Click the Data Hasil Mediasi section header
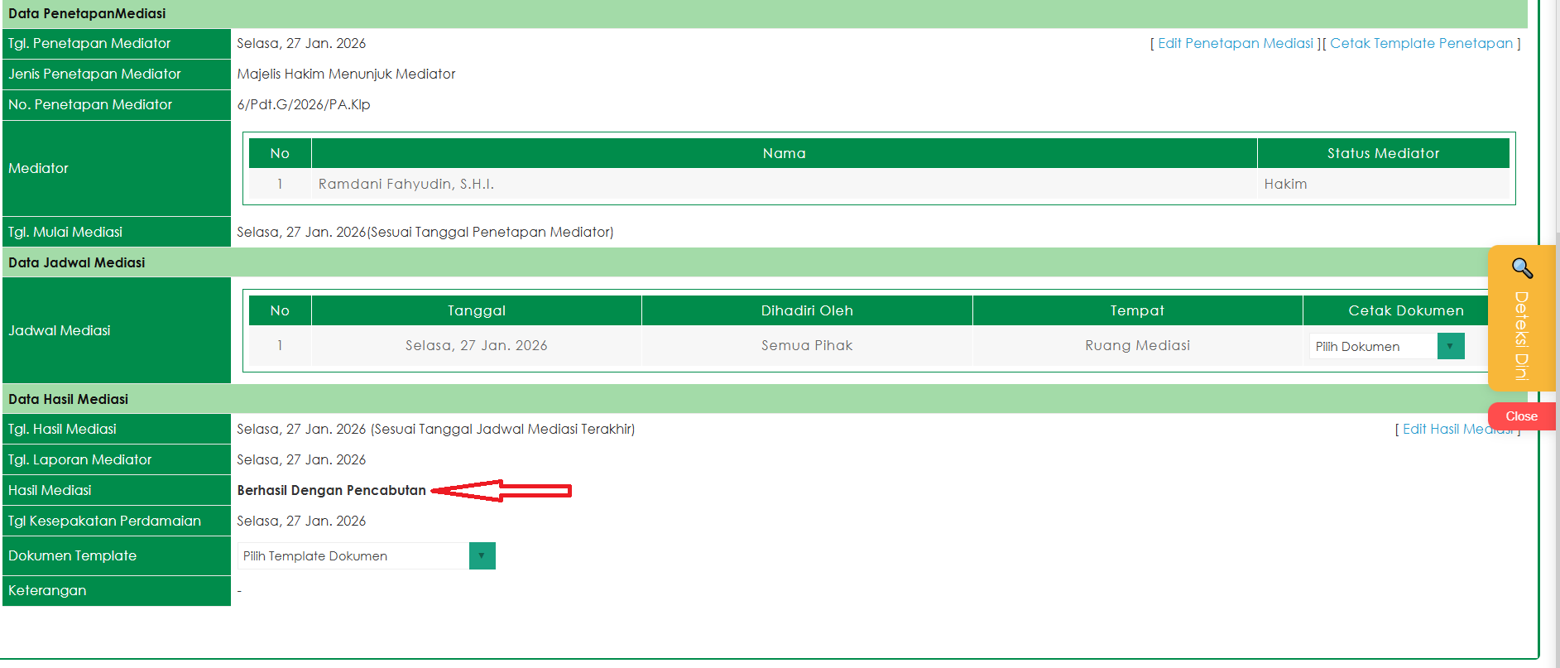The width and height of the screenshot is (1560, 668). click(x=69, y=399)
